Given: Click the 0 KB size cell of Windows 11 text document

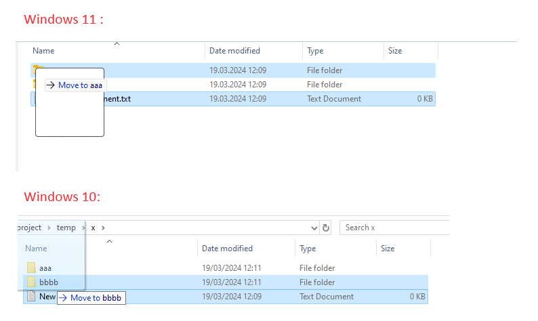Looking at the screenshot, I should point(425,99).
